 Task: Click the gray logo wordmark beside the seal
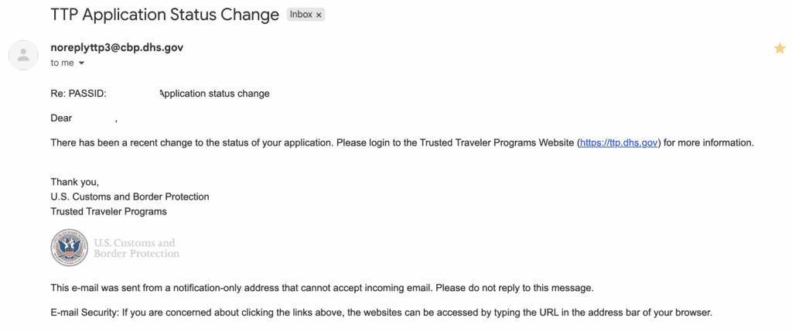tap(136, 248)
